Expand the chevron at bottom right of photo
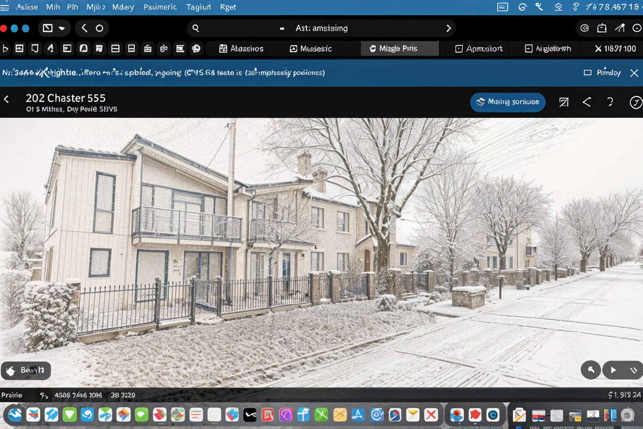 pyautogui.click(x=633, y=370)
